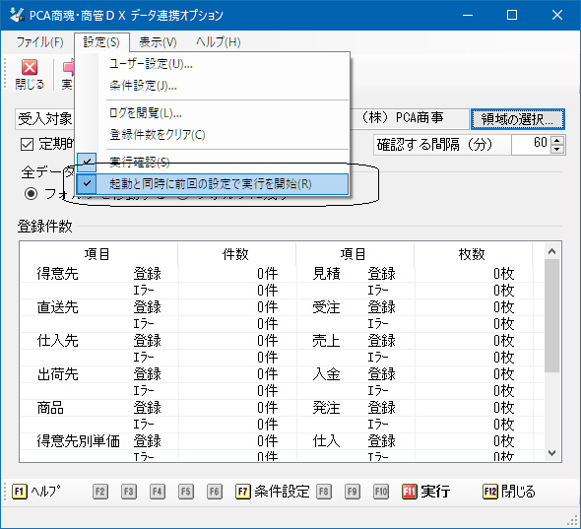
Task: Click the (株) PCA商事 field
Action: [410, 118]
